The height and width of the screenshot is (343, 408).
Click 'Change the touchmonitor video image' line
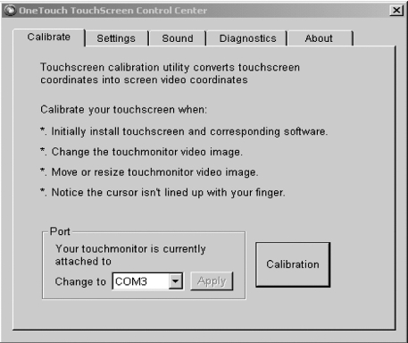pyautogui.click(x=141, y=152)
